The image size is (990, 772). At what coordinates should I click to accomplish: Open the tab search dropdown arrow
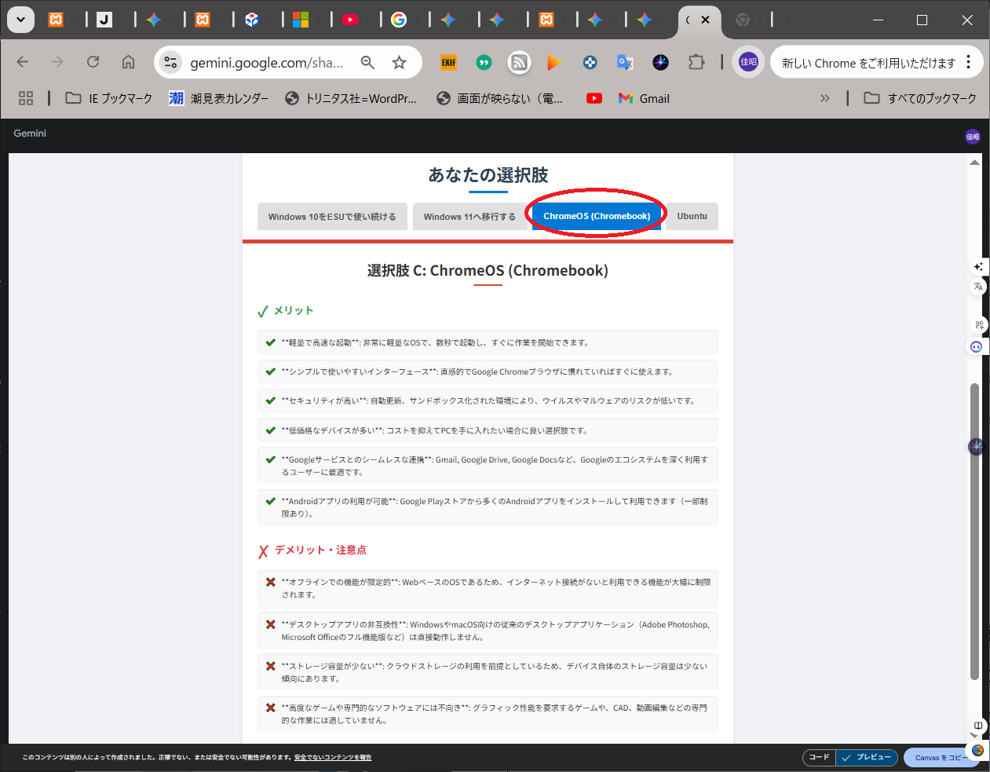(x=20, y=20)
